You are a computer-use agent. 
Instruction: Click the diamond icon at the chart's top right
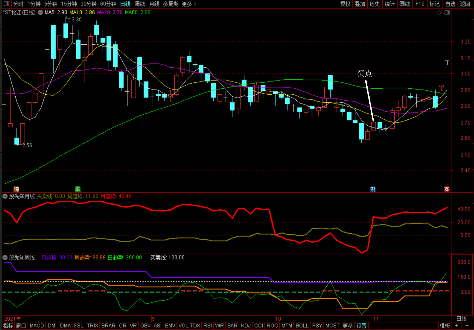pos(439,13)
